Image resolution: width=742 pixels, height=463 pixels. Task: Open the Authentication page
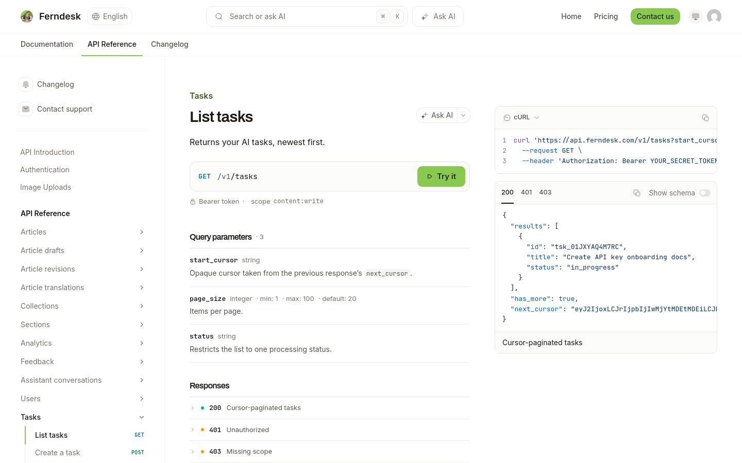pos(45,170)
